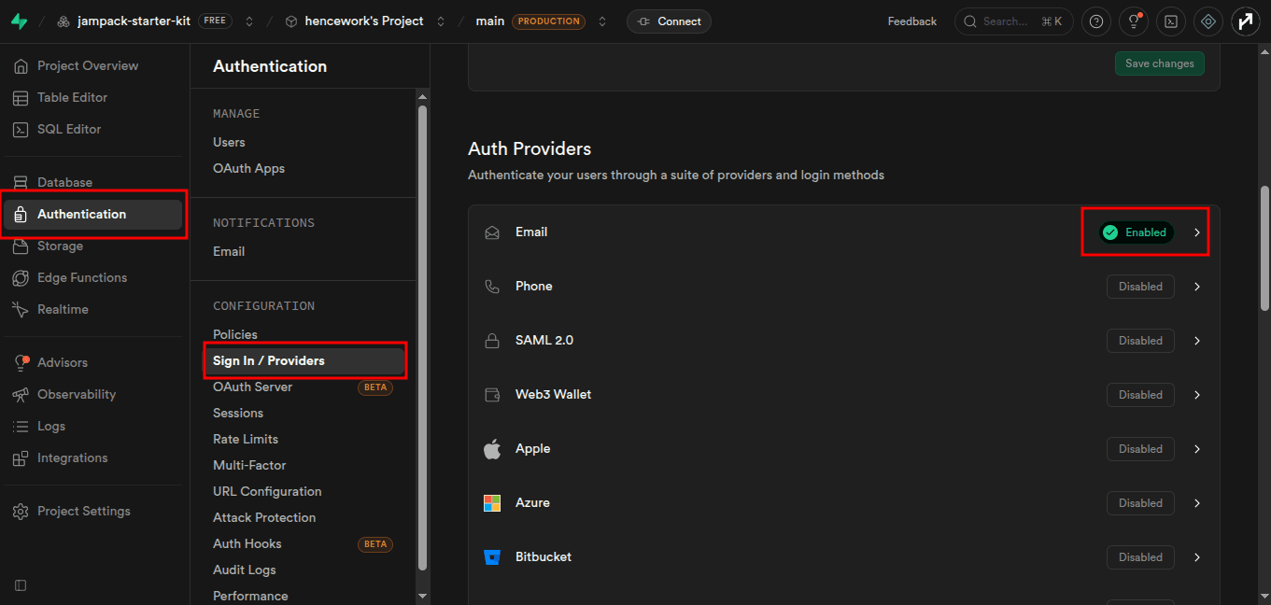Image resolution: width=1271 pixels, height=605 pixels.
Task: Click the upgrade arrow icon at top right
Action: pyautogui.click(x=1246, y=21)
